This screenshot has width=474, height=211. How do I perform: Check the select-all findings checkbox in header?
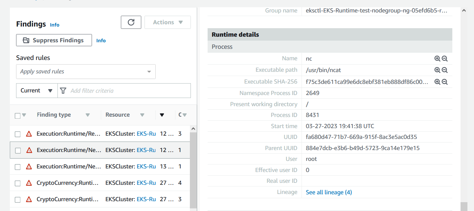point(18,115)
